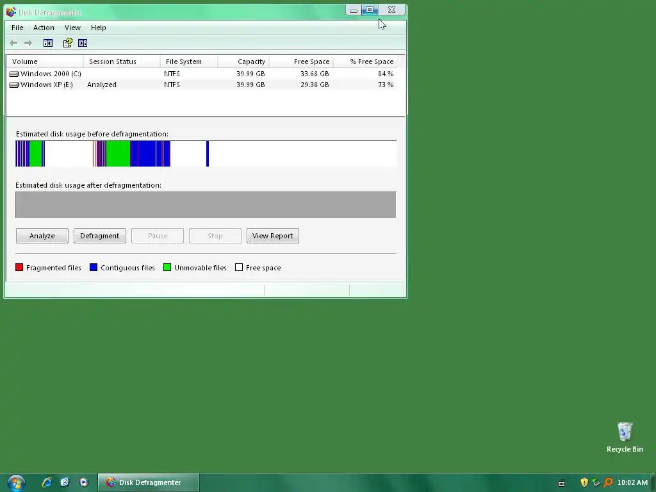Click the Help question-mark toolbar icon
656x492 pixels.
tap(67, 43)
